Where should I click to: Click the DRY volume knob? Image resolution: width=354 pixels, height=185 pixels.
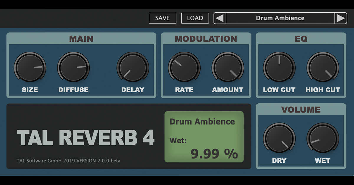click(x=279, y=138)
